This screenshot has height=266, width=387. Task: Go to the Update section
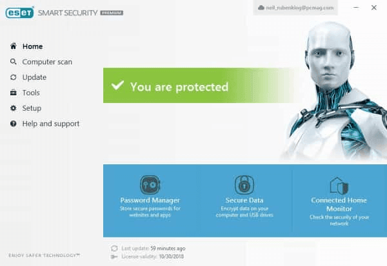click(34, 77)
